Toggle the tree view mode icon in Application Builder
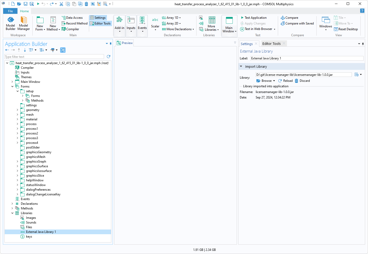The width and height of the screenshot is (368, 254). (63, 50)
